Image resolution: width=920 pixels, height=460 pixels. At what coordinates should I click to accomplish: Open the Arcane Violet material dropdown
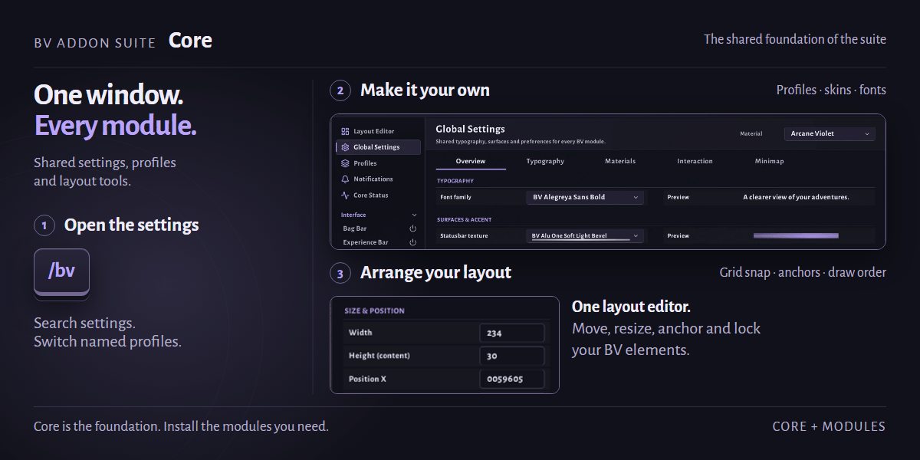pos(830,133)
